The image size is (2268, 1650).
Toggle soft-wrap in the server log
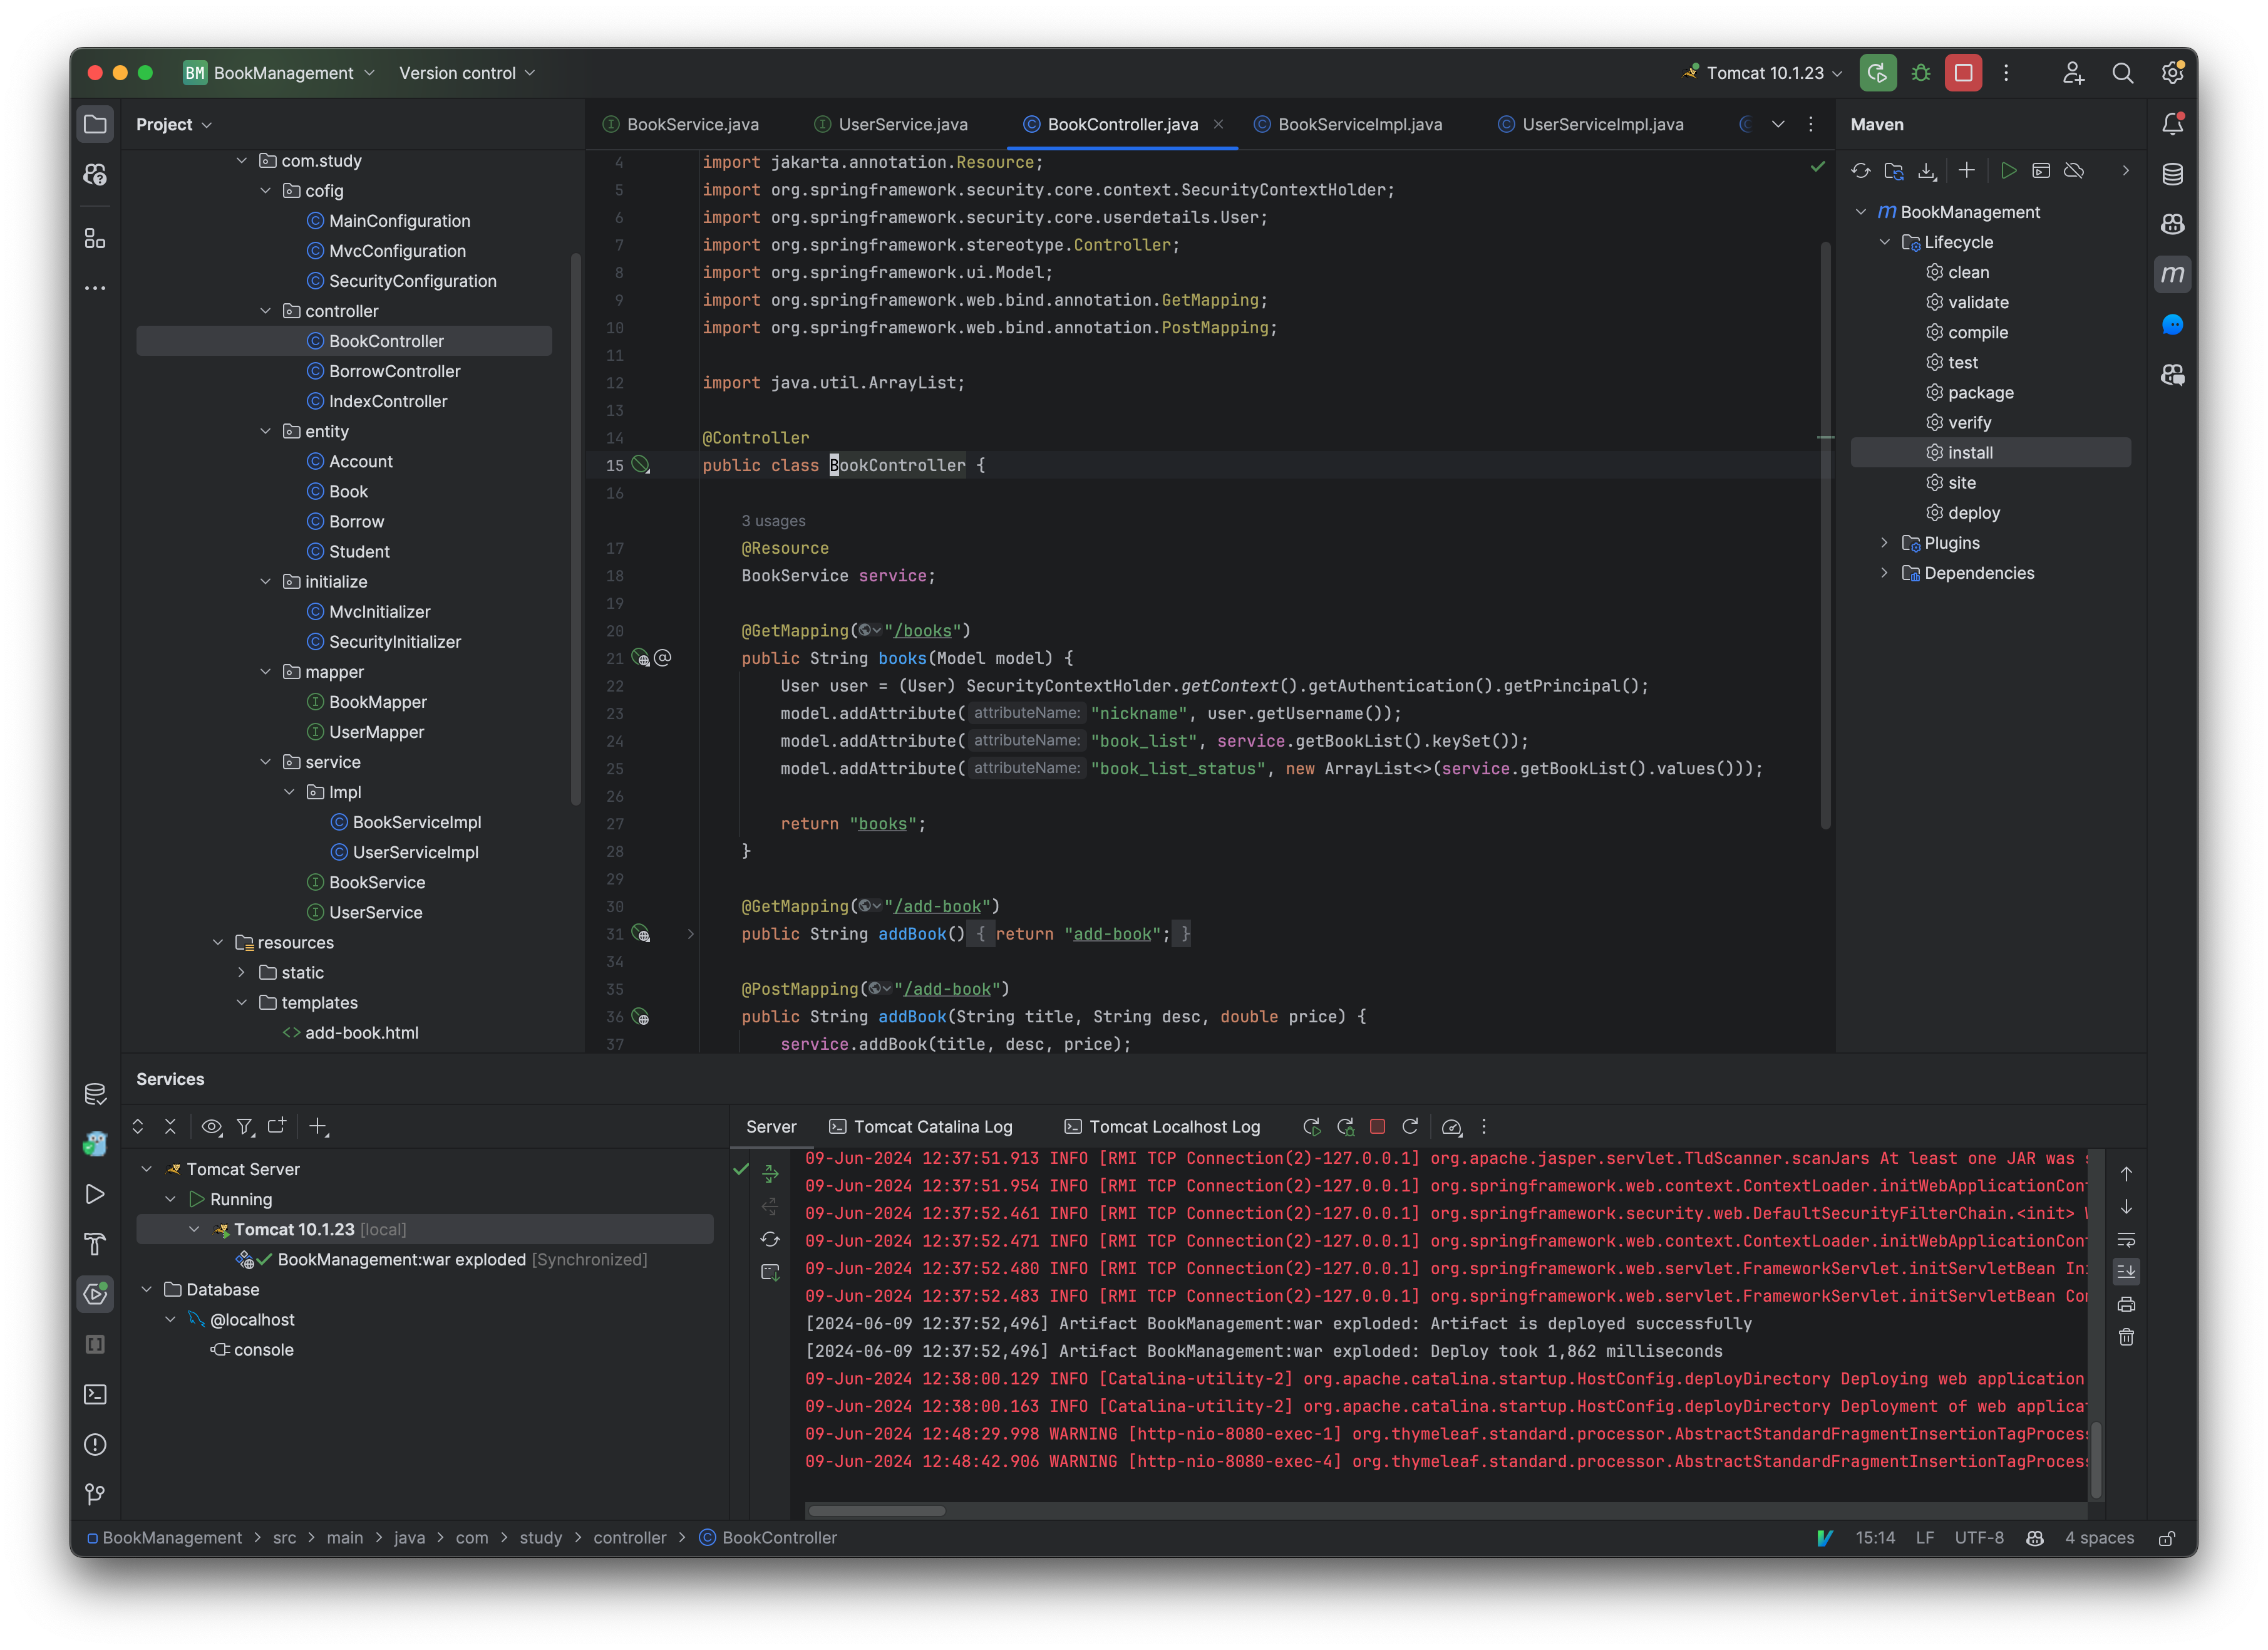[x=2126, y=1241]
